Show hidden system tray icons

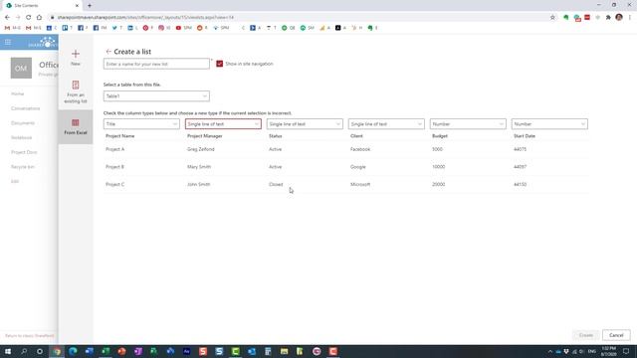point(550,351)
